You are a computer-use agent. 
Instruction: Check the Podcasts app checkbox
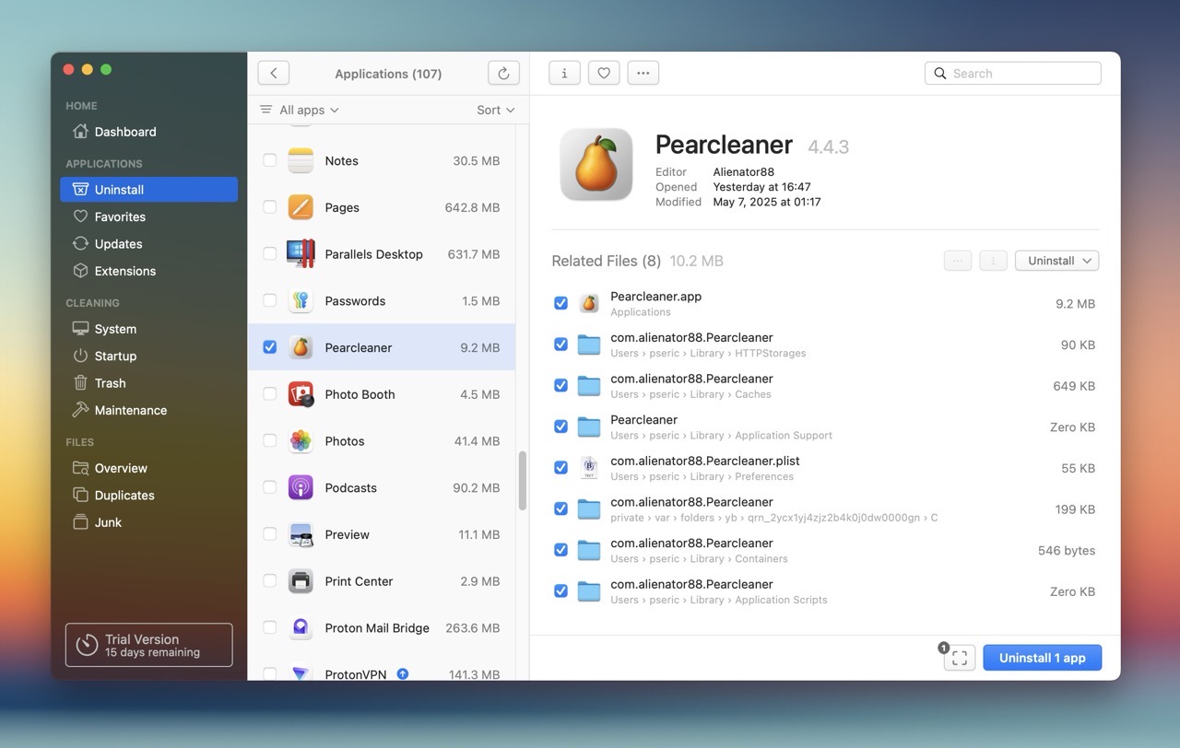[270, 487]
